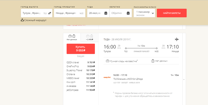The image size is (208, 105).
Task: Open calendar for return date
Action: [128, 13]
